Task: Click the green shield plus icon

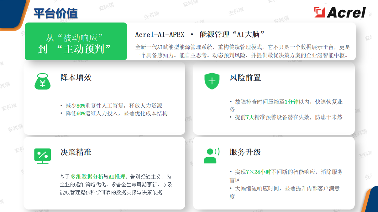Action: click(212, 81)
